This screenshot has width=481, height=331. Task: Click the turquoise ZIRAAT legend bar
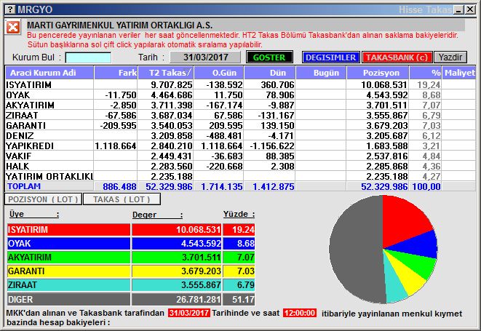tap(68, 285)
